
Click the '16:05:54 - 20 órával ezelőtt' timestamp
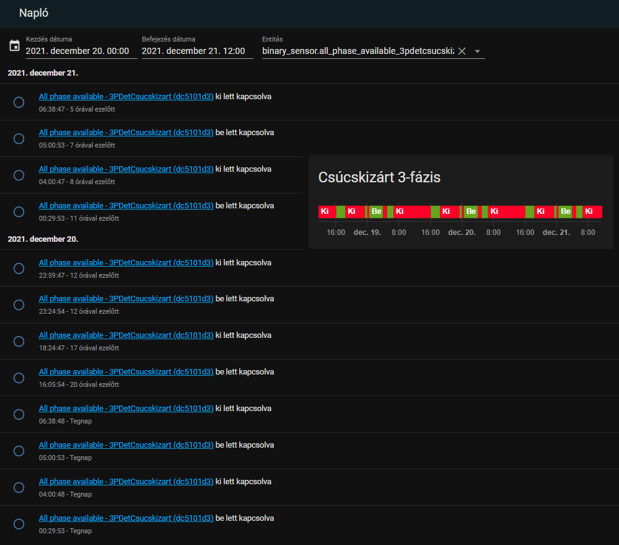coord(79,384)
